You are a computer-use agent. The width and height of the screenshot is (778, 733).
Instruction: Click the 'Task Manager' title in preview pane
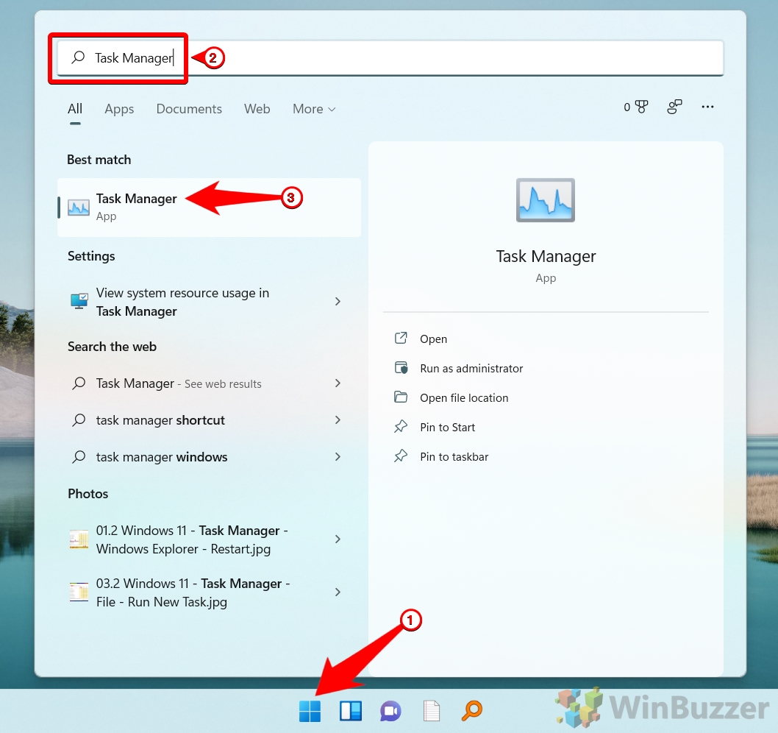546,256
